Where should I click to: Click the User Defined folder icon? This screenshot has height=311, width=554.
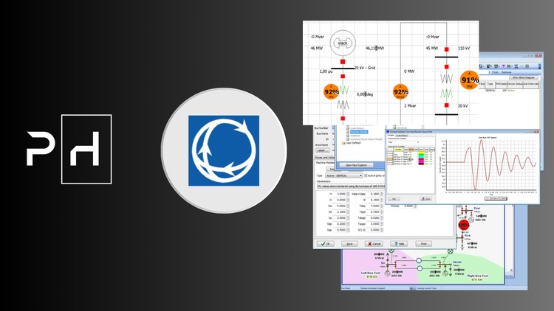(x=343, y=143)
